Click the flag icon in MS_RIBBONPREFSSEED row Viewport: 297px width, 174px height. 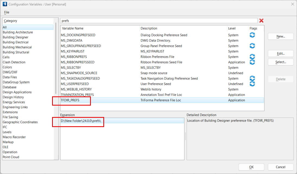pyautogui.click(x=252, y=62)
